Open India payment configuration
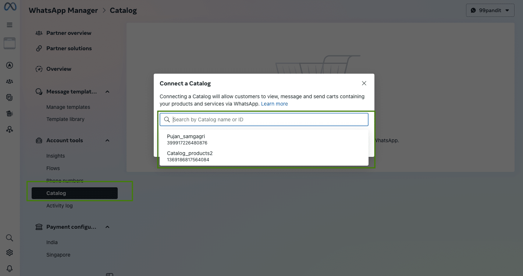The height and width of the screenshot is (276, 523). tap(52, 242)
